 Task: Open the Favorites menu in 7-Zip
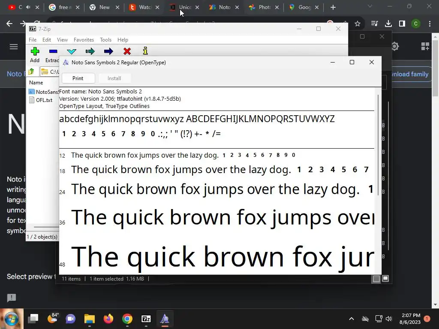click(x=84, y=40)
